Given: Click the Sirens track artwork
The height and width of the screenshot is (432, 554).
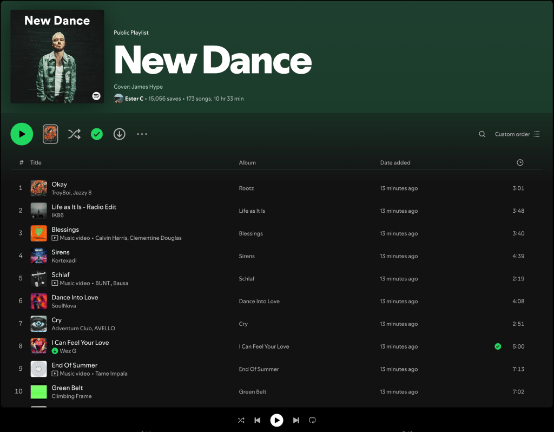Looking at the screenshot, I should click(39, 256).
